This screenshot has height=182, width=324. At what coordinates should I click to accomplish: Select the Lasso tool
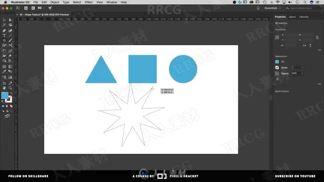tap(10, 25)
